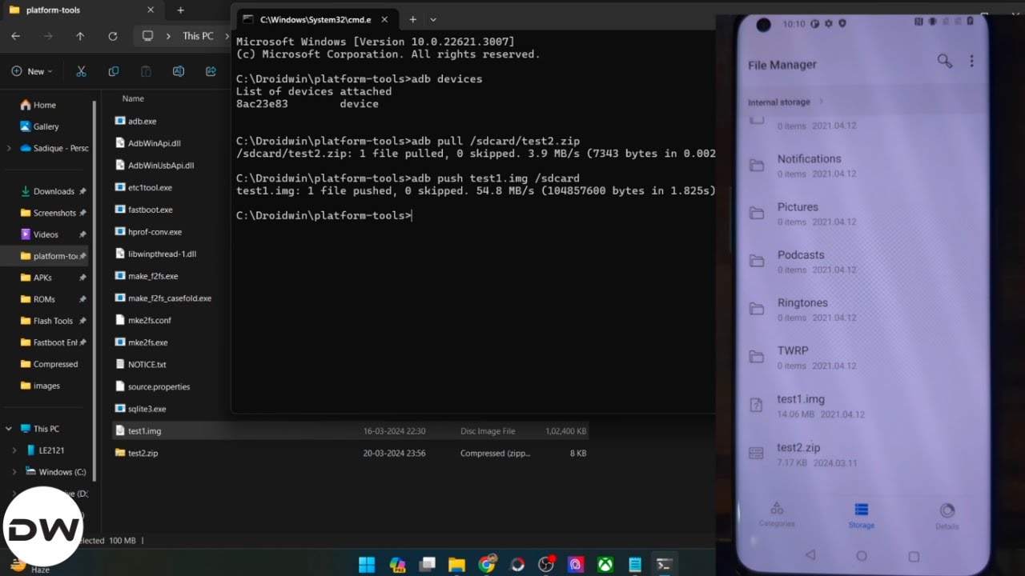This screenshot has width=1025, height=576.
Task: Open the cmd tab dropdown chevron
Action: pyautogui.click(x=433, y=19)
